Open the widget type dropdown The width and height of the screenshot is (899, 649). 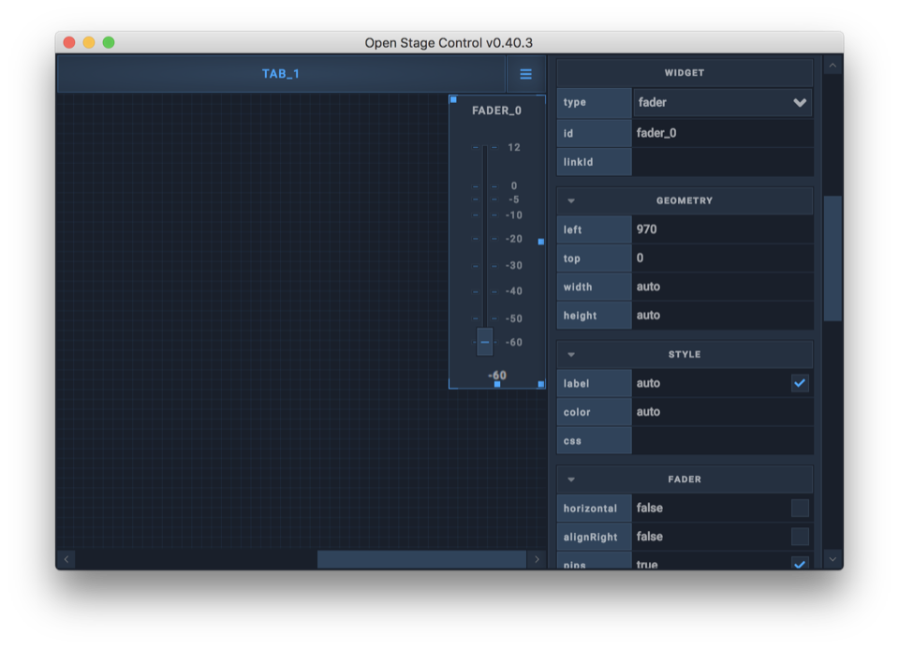point(722,102)
